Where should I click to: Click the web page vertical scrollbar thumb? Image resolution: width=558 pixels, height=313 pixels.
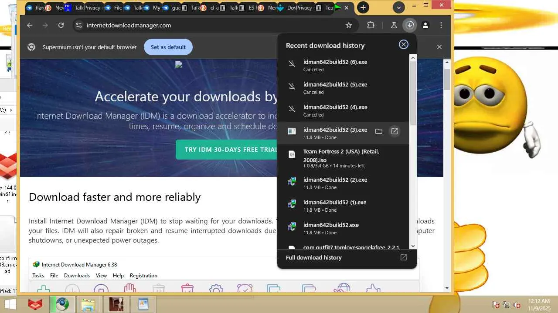[x=447, y=79]
